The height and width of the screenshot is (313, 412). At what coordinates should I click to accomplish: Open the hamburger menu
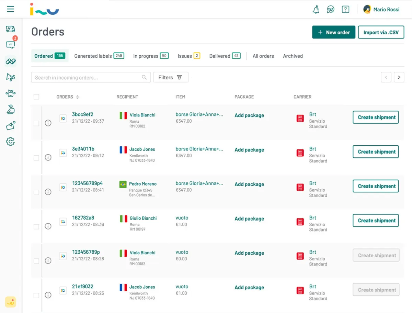[x=11, y=9]
